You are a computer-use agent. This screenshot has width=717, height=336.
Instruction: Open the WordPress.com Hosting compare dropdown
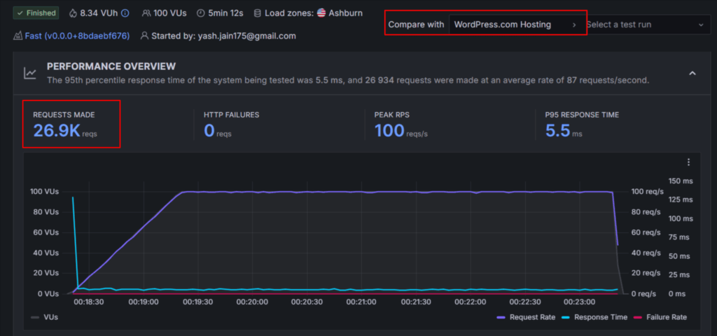coord(515,24)
